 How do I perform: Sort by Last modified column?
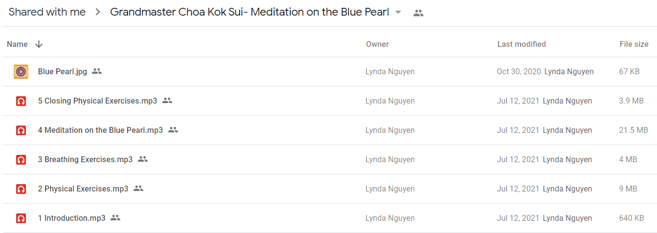coord(522,44)
